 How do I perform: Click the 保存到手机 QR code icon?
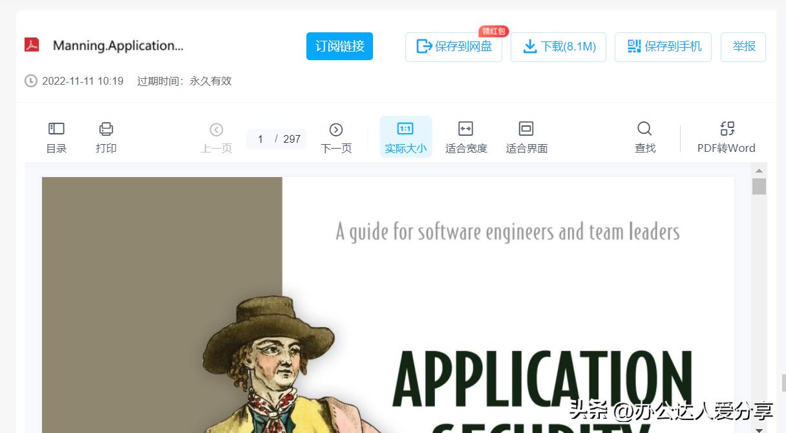click(x=663, y=47)
